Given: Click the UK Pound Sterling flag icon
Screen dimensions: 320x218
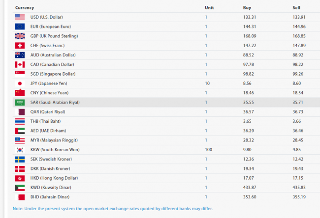Looking at the screenshot, I should pos(20,36).
